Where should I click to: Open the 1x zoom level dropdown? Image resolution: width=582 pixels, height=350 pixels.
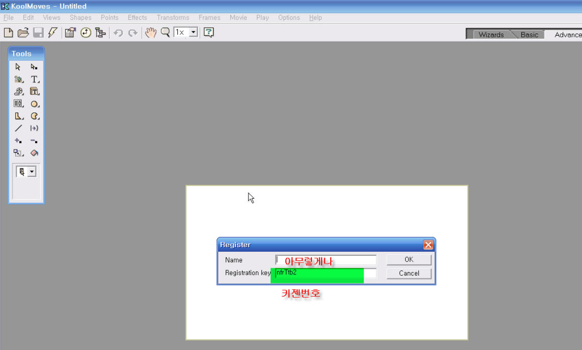coord(193,32)
